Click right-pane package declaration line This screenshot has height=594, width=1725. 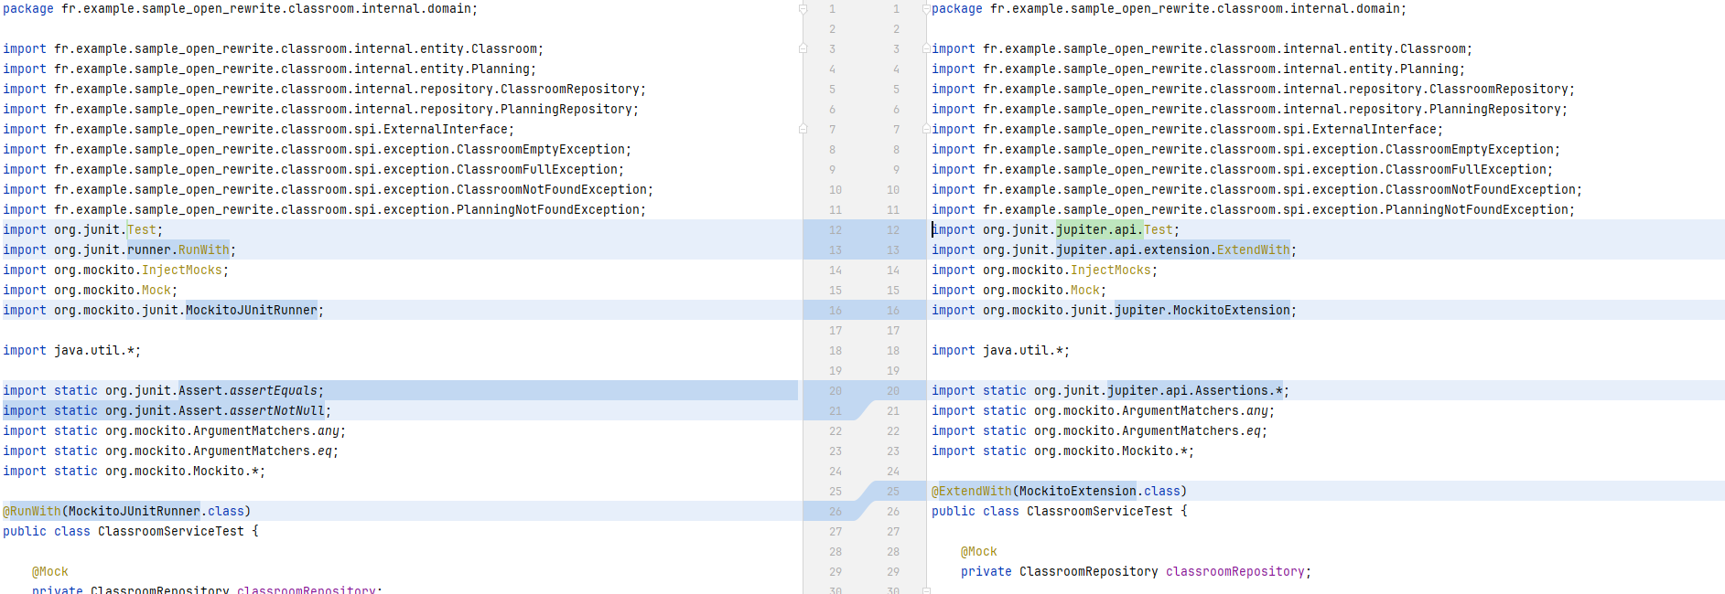click(x=1169, y=9)
